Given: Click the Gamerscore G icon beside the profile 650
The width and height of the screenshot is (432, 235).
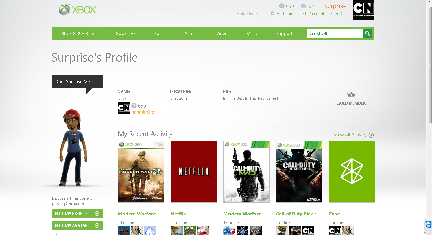Looking at the screenshot, I should tap(134, 105).
